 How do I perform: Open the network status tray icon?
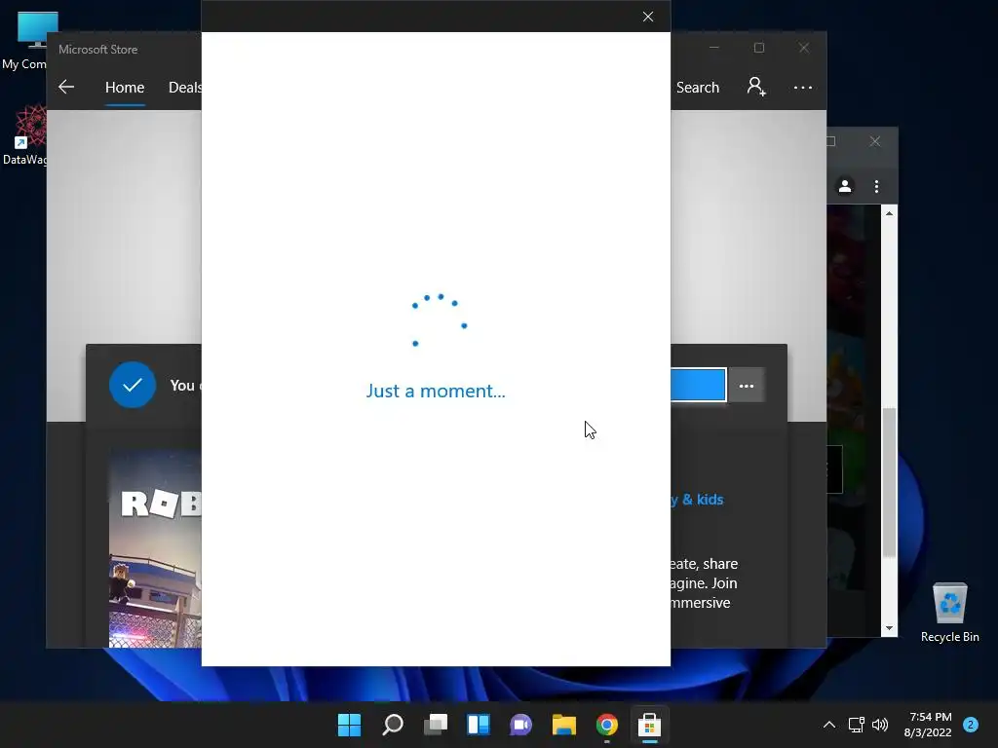856,725
